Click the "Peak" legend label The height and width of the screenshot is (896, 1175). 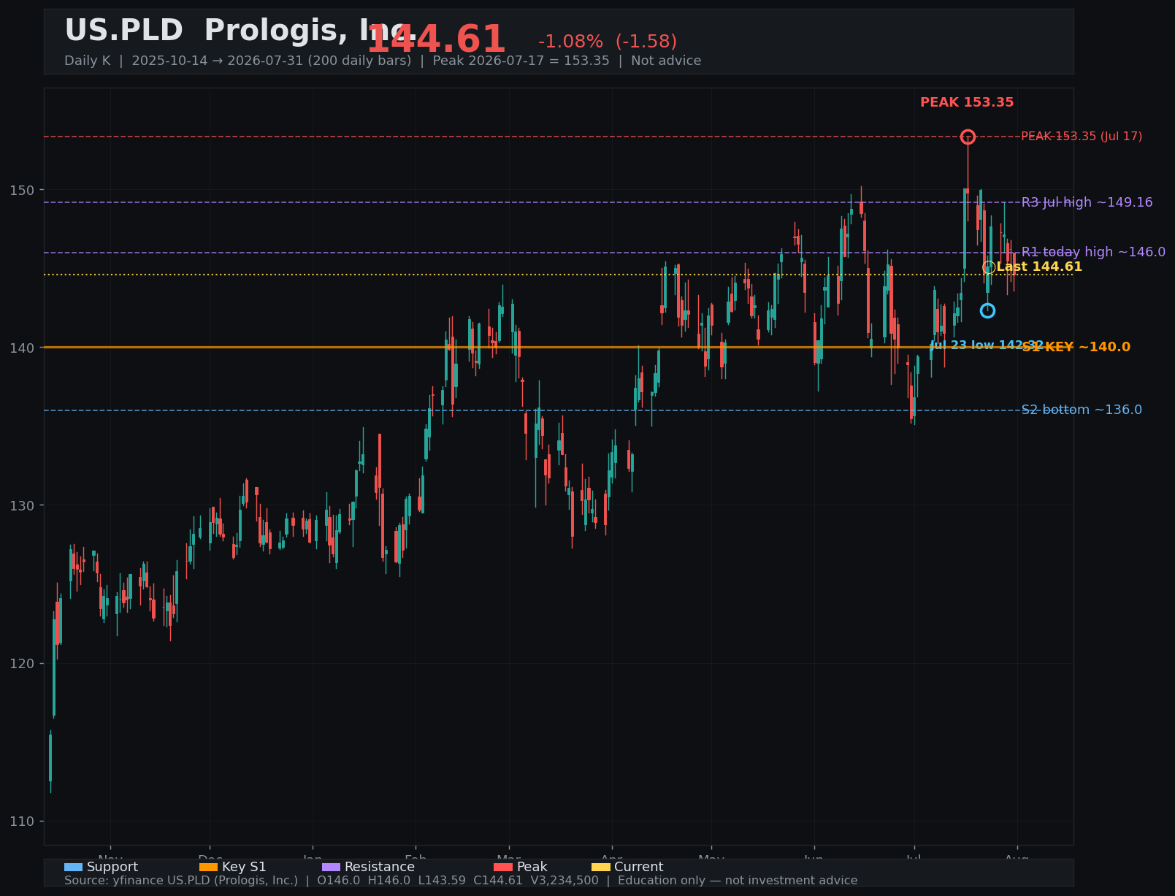click(x=532, y=868)
